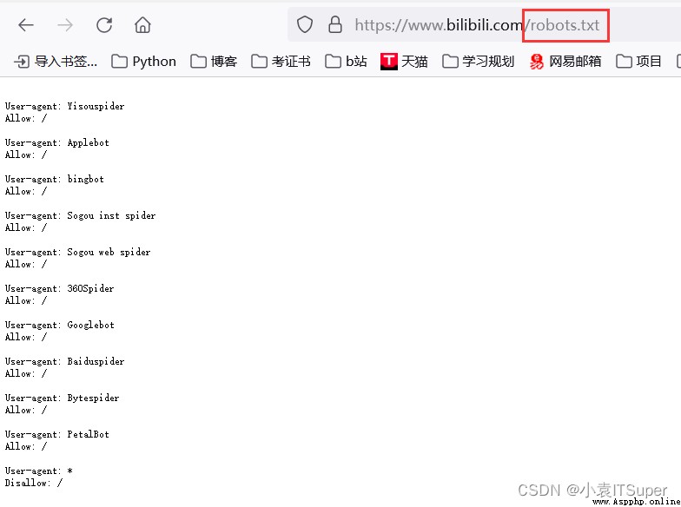Click the text 'User-agent: Sogou web spider'
The image size is (681, 507).
[78, 252]
